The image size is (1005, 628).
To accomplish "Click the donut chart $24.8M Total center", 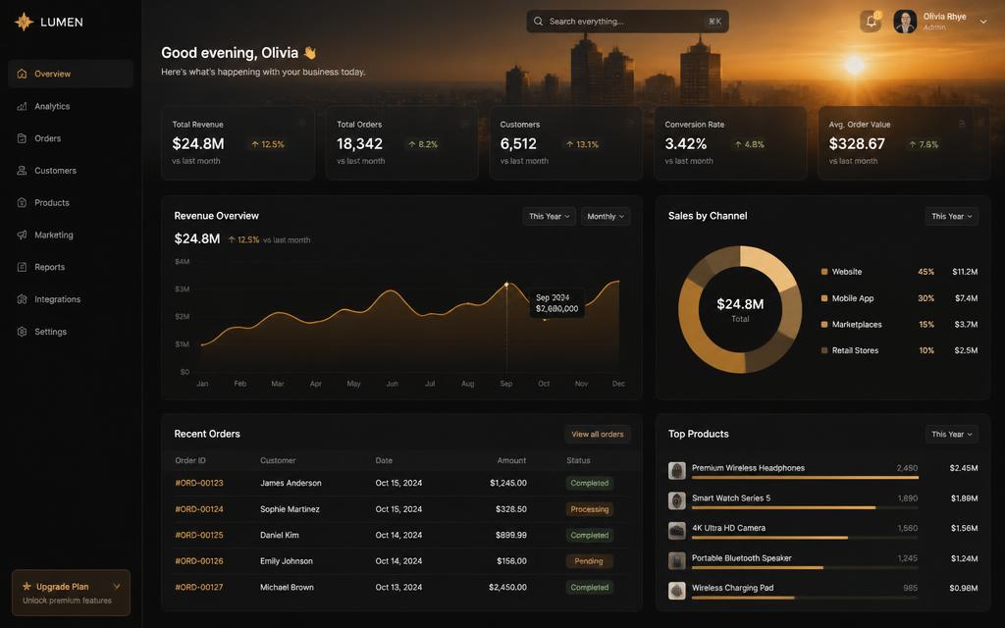I will 740,309.
